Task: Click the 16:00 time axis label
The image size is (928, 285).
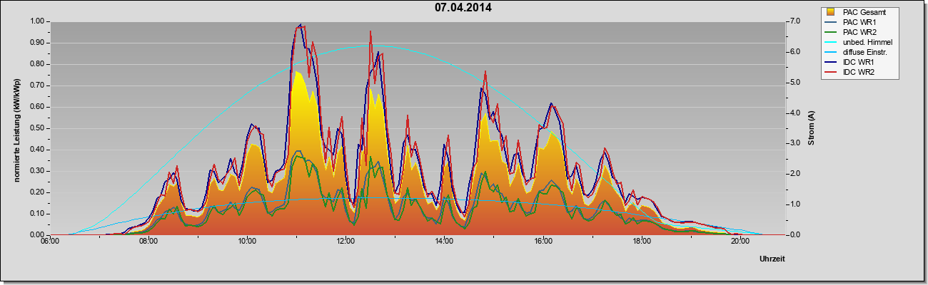Action: pyautogui.click(x=543, y=241)
